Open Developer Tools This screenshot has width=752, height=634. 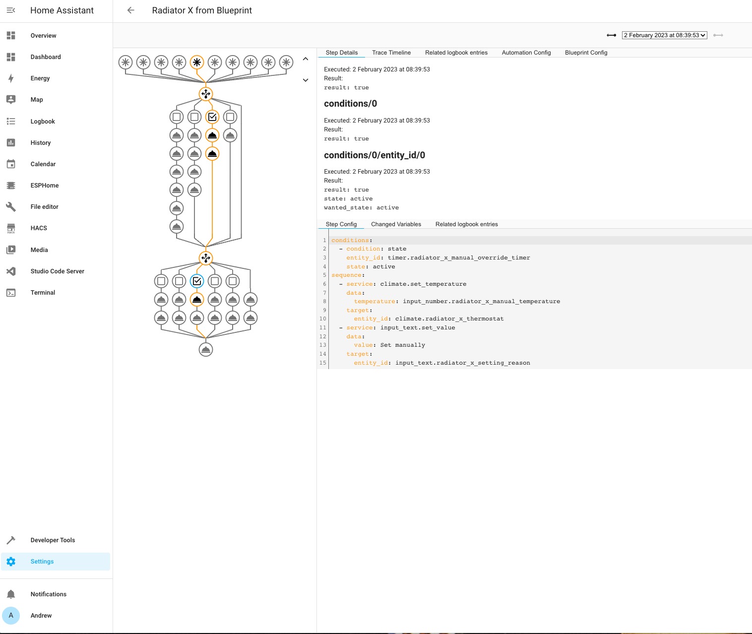click(53, 540)
